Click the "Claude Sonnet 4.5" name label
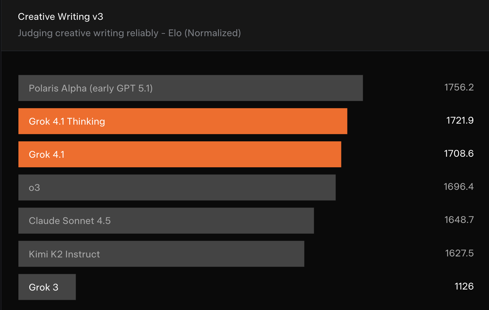489x310 pixels. pyautogui.click(x=70, y=221)
